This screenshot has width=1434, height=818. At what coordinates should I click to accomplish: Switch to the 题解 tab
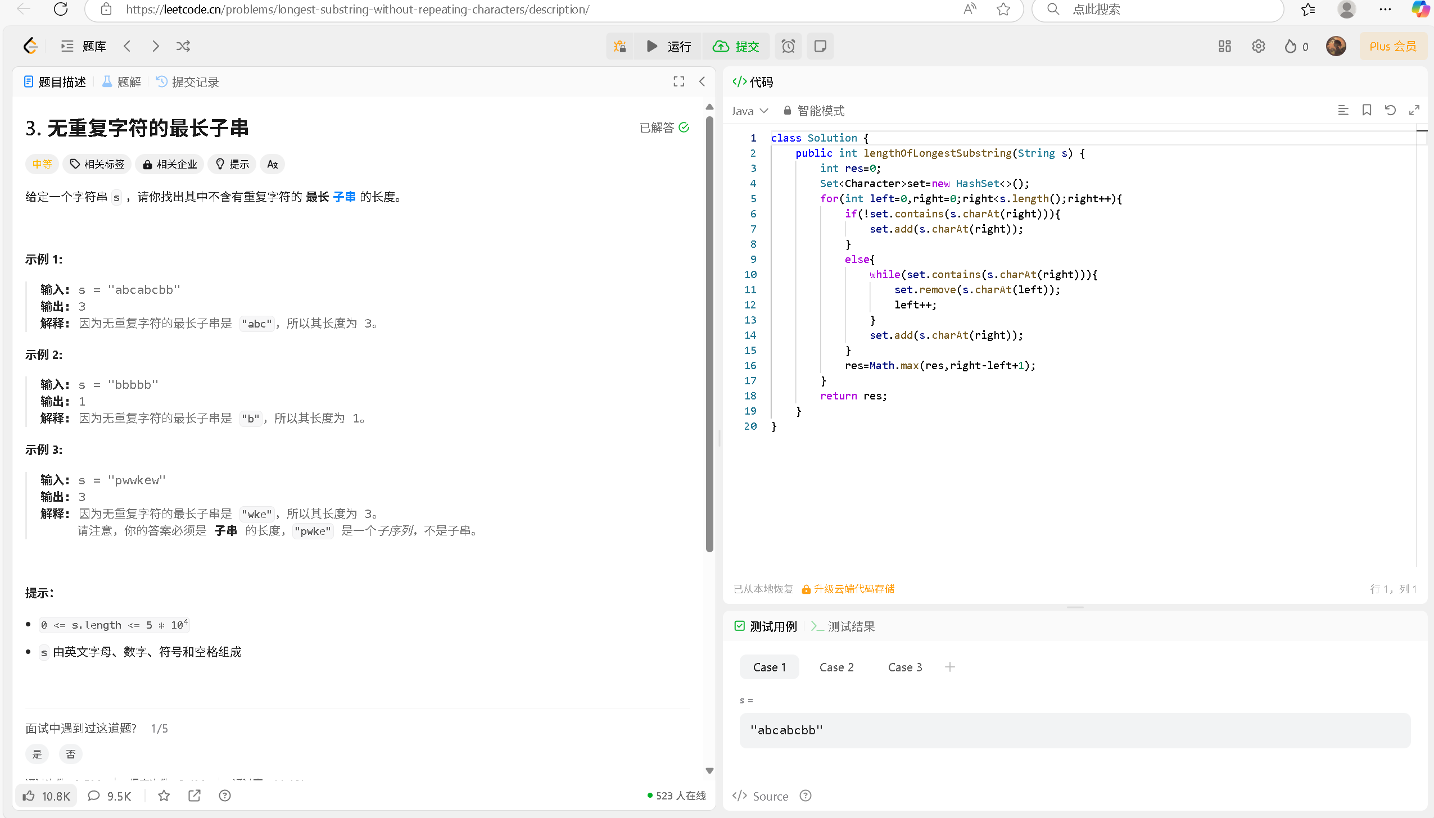tap(121, 81)
